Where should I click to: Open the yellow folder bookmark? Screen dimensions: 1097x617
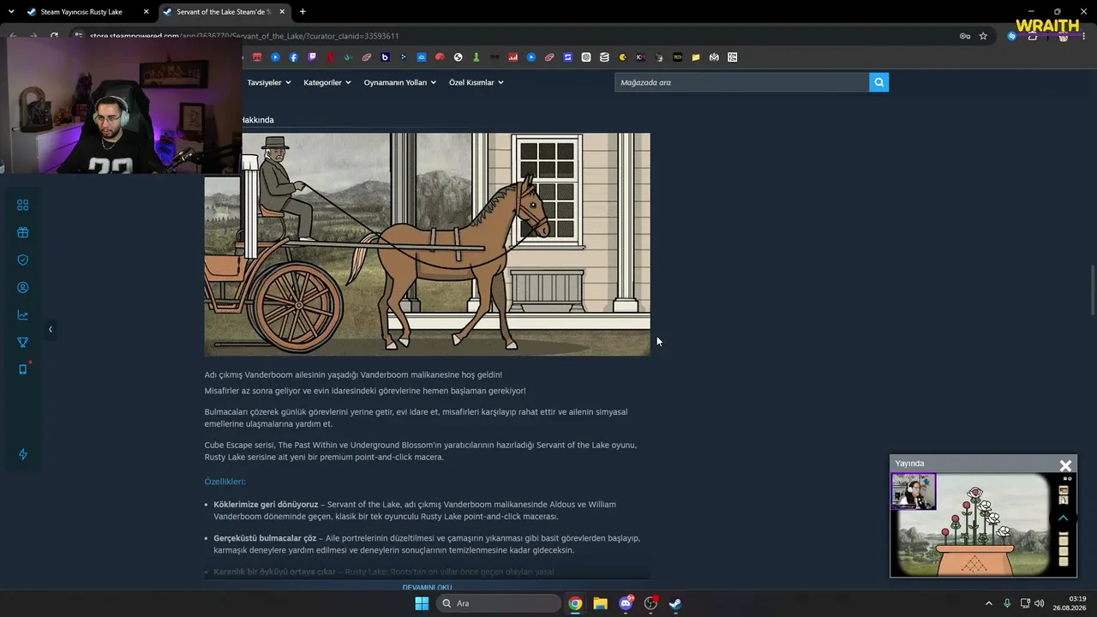(x=696, y=57)
